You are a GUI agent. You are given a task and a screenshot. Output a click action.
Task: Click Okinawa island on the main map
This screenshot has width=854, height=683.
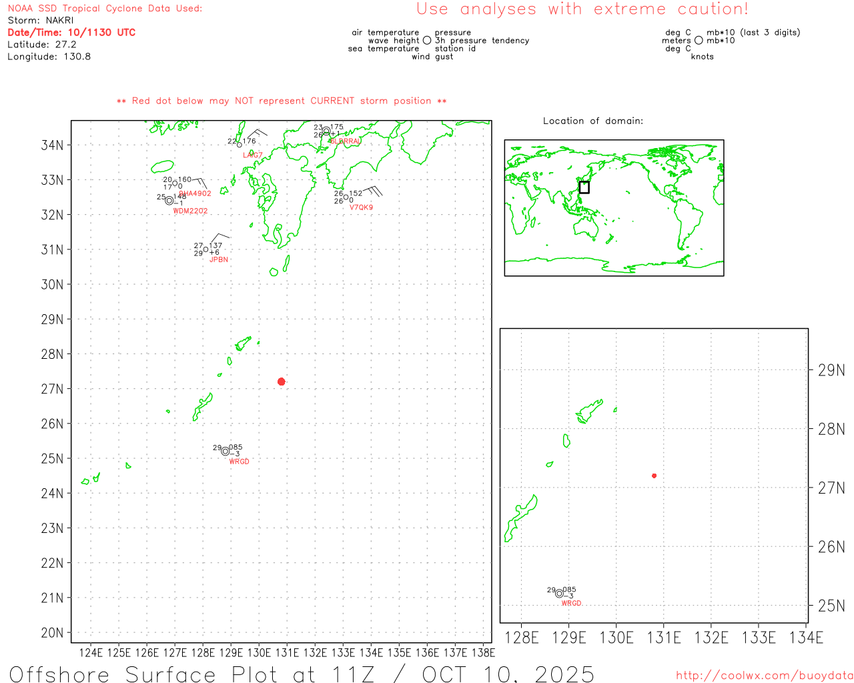[203, 406]
